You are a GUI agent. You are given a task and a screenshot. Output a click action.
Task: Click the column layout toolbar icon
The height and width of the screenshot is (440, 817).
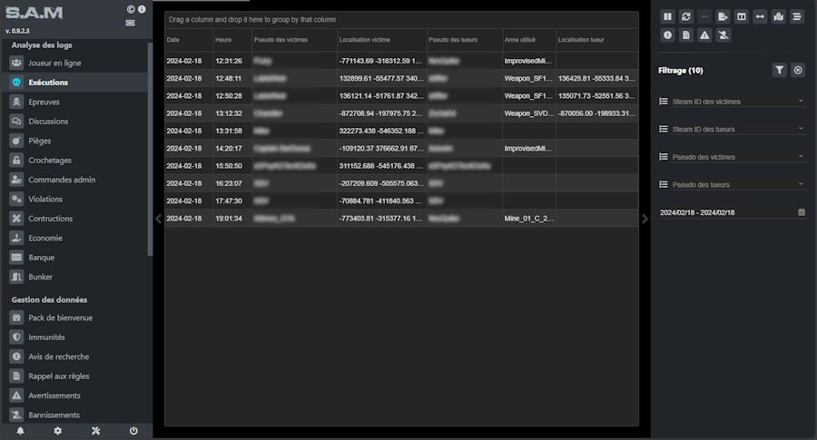point(742,16)
